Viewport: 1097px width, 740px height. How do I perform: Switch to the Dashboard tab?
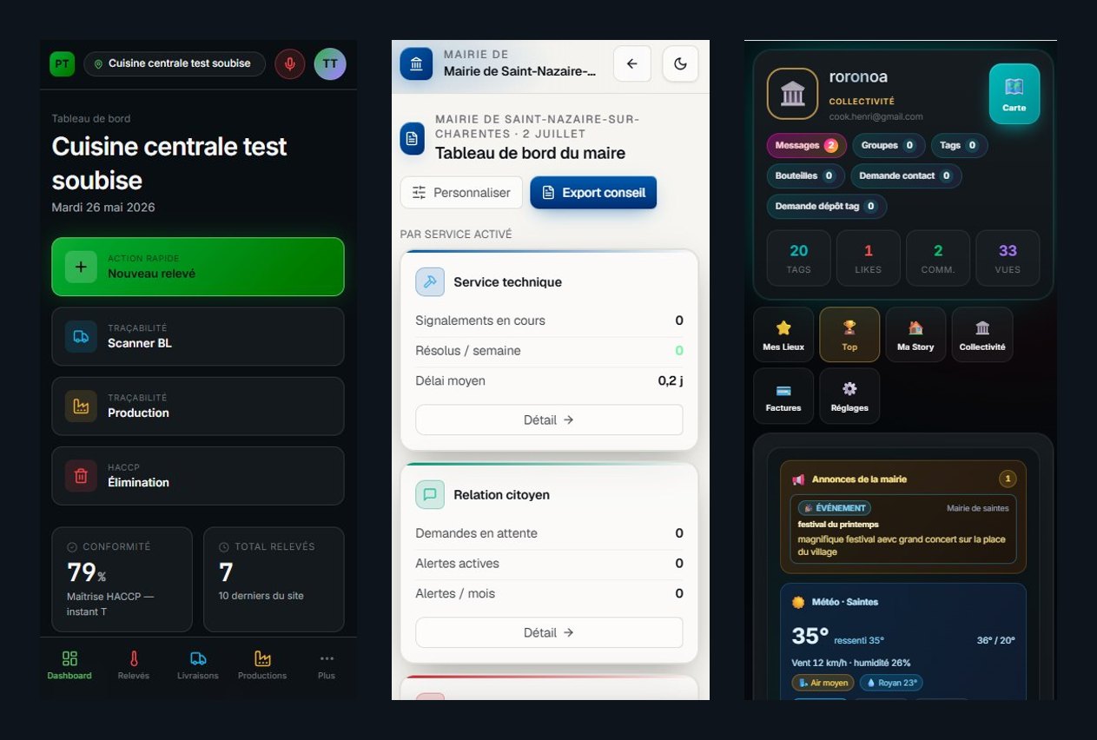[69, 665]
